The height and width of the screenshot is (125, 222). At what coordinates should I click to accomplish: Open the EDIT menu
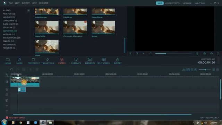[17, 3]
